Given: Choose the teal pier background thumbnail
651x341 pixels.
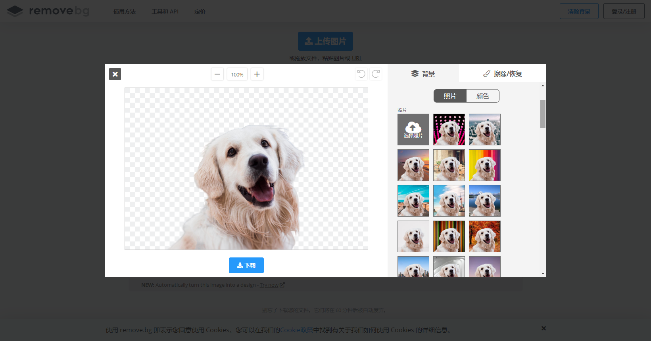Looking at the screenshot, I should tap(413, 201).
